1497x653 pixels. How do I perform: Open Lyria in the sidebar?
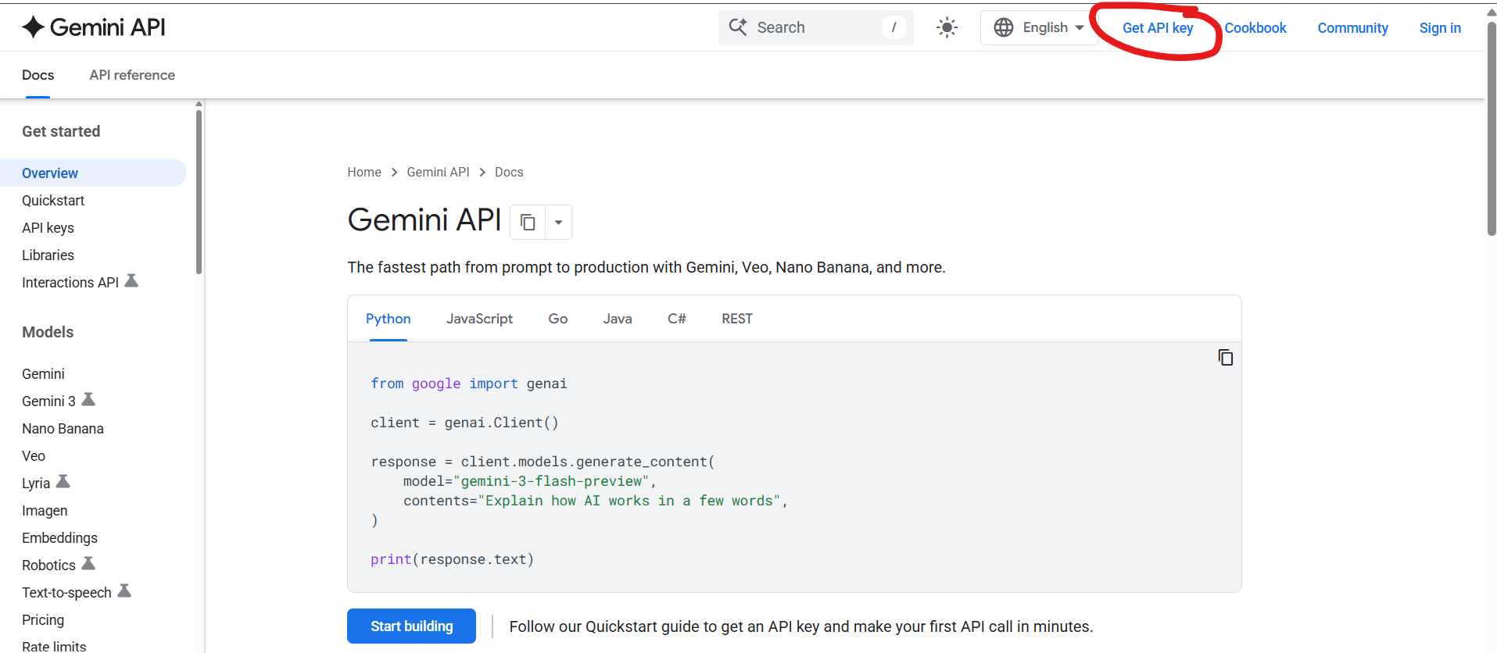tap(36, 484)
